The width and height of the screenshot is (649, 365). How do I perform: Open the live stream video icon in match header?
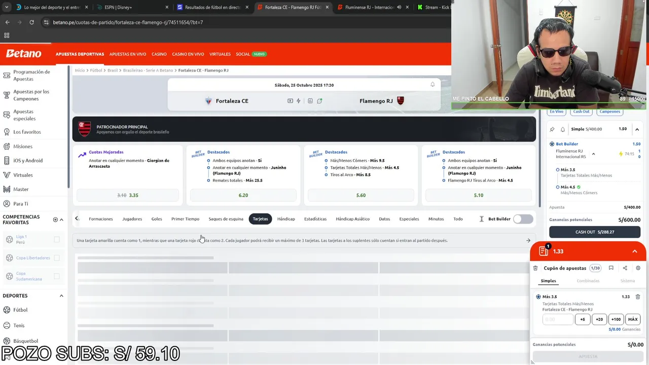290,101
